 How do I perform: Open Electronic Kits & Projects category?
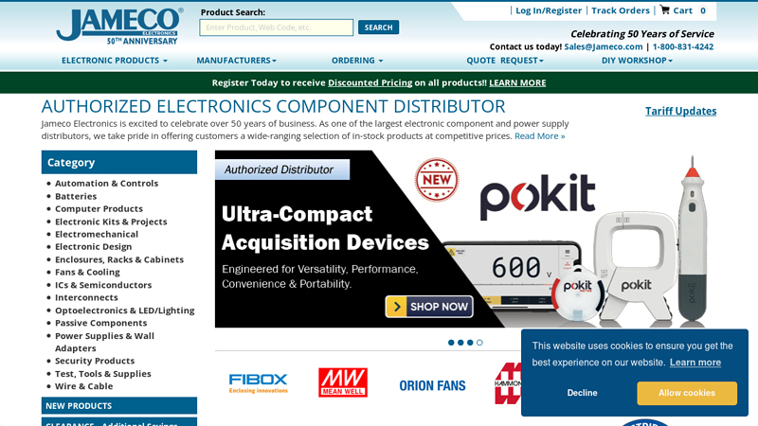(111, 222)
